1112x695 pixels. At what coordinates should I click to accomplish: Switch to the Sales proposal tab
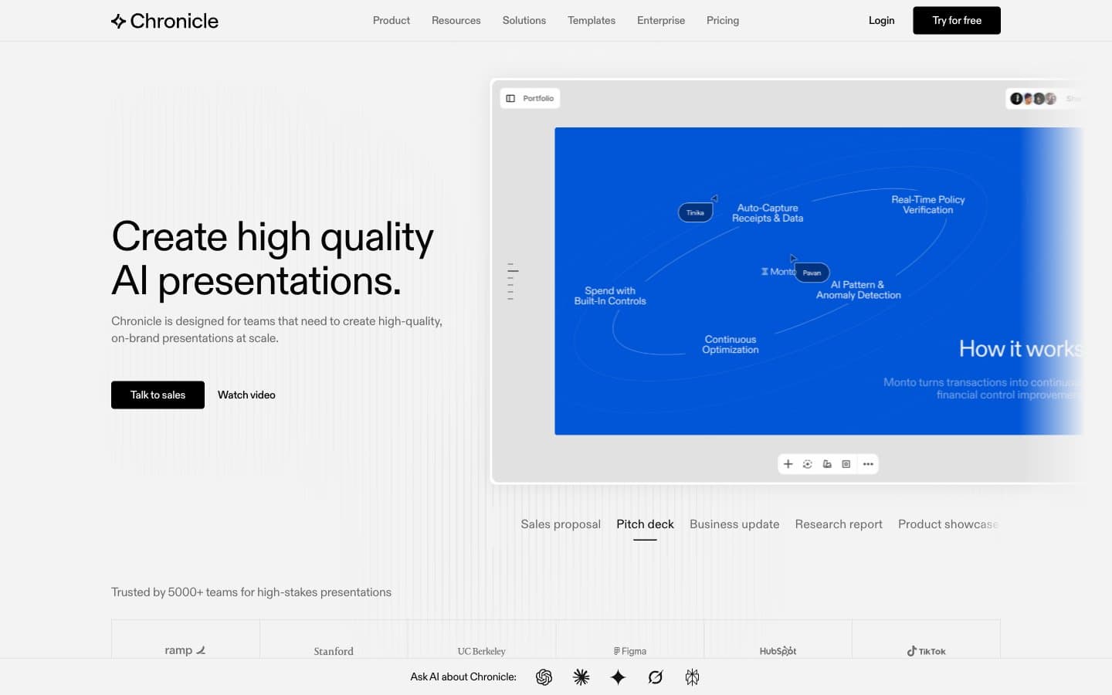point(561,524)
